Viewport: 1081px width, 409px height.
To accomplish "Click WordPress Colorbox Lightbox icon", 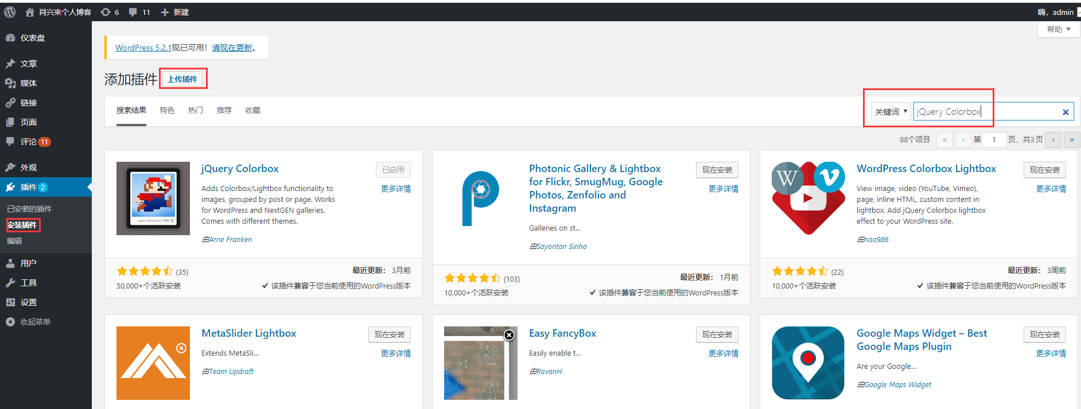I will 808,198.
